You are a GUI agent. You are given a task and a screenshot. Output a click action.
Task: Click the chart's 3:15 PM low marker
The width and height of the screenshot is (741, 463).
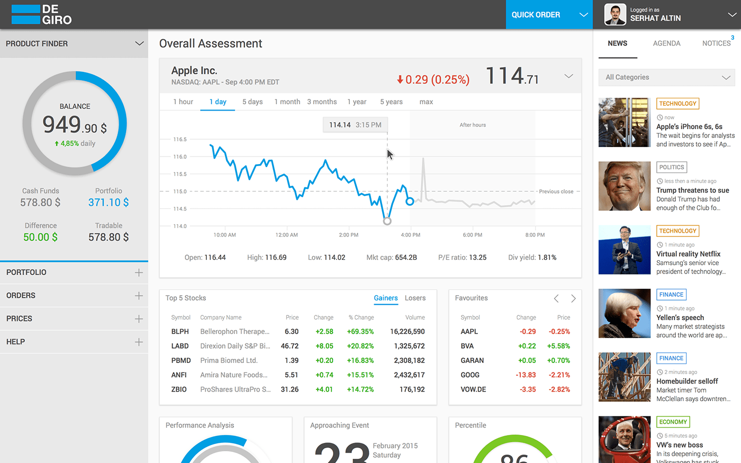[387, 221]
